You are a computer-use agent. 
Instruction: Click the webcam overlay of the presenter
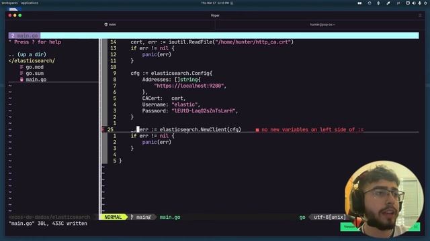[x=384, y=199]
